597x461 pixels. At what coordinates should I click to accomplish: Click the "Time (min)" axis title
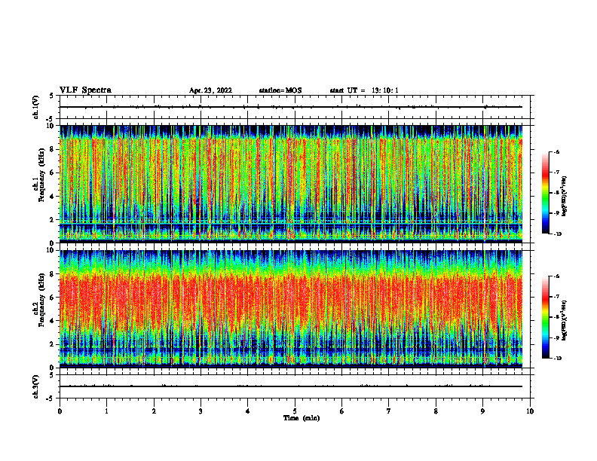coord(302,418)
